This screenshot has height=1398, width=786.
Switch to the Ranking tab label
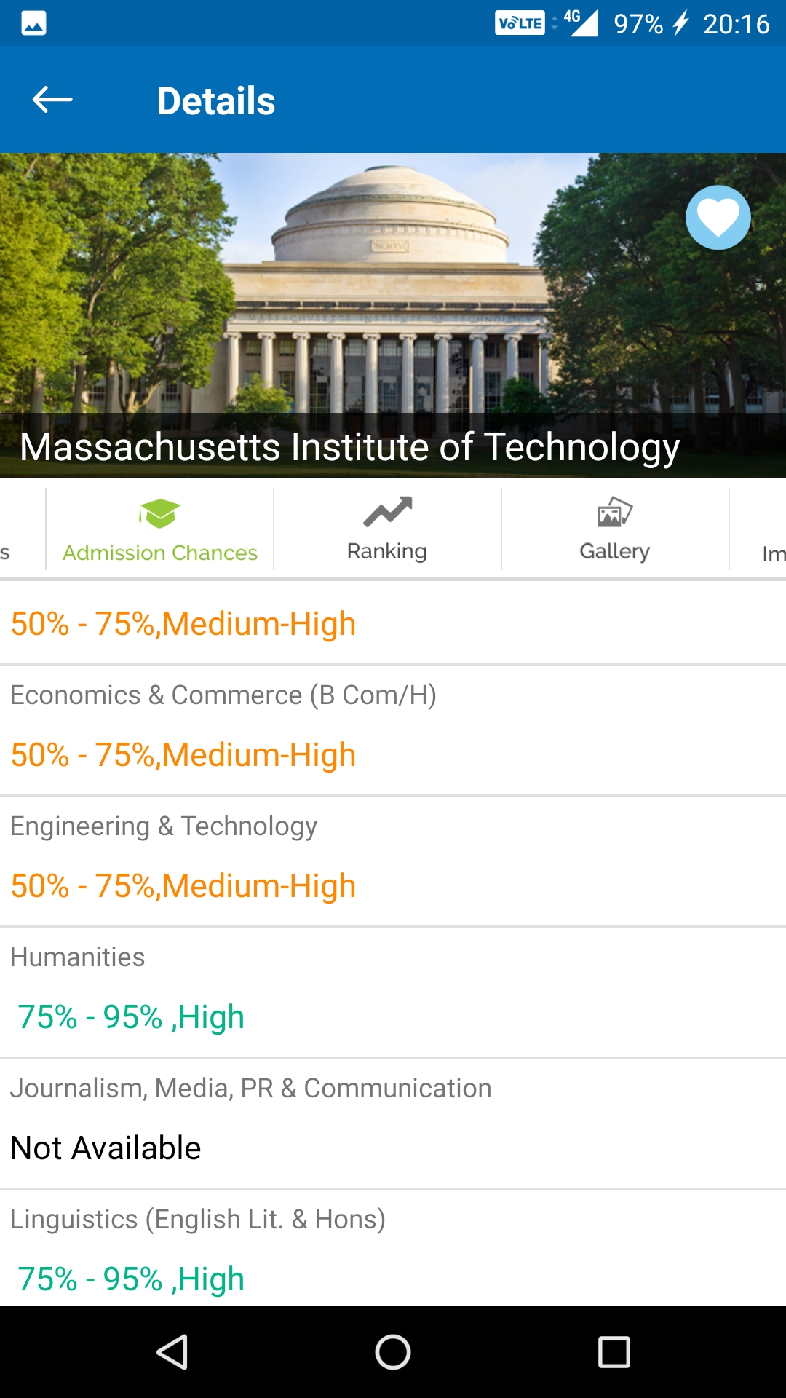386,551
